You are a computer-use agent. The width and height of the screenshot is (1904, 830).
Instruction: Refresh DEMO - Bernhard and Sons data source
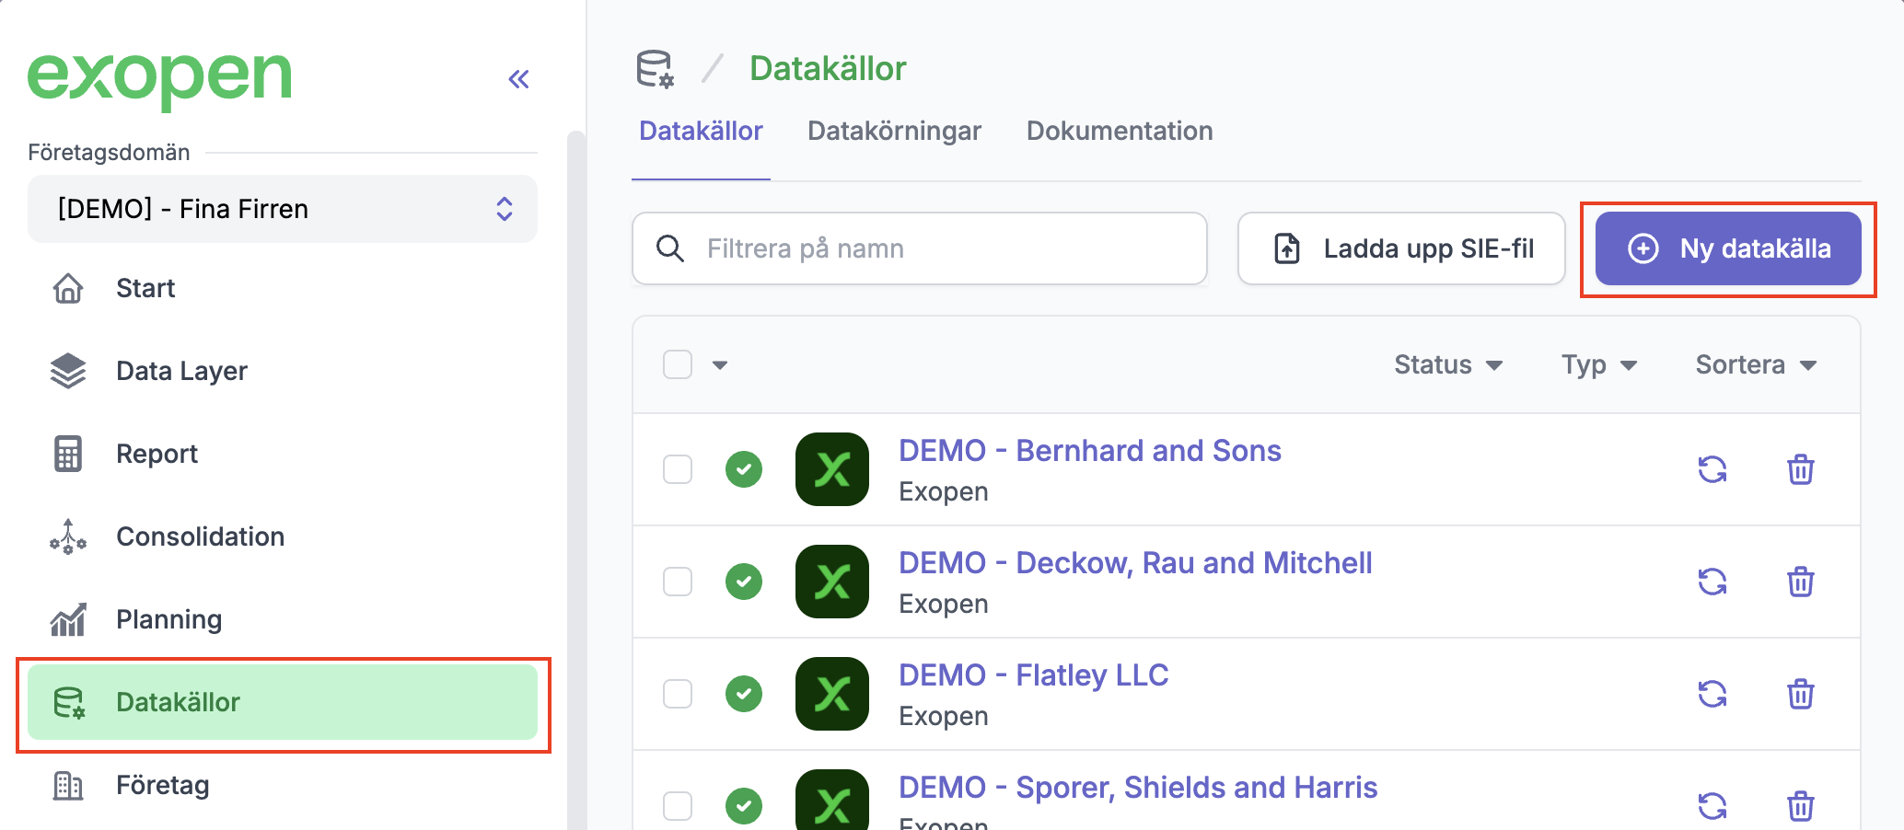pos(1712,469)
